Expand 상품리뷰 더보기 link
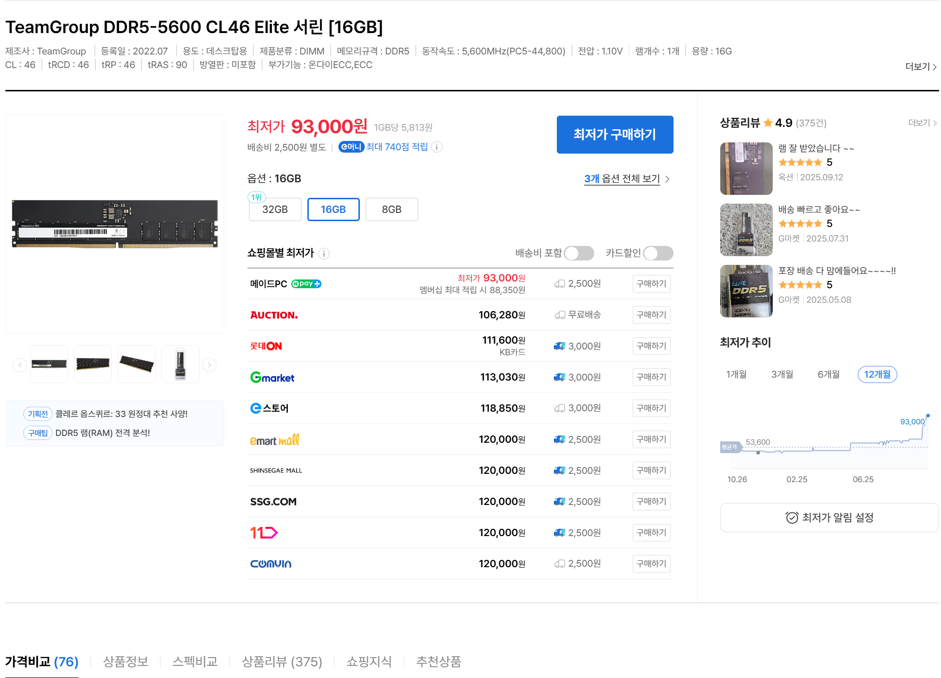Screen dimensions: 941x678 point(922,123)
